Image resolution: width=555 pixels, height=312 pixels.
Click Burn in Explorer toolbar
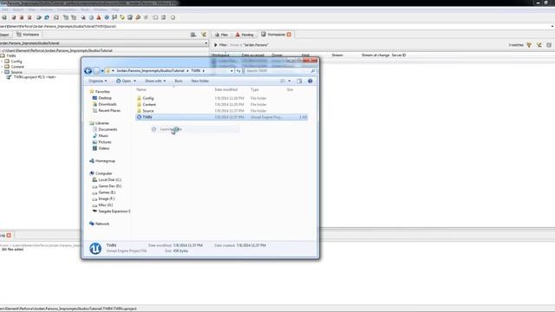pos(179,81)
